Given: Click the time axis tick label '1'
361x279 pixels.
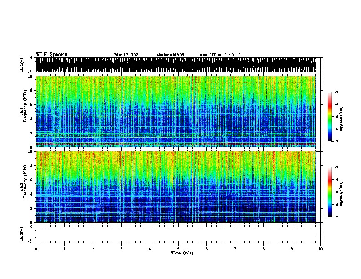Looking at the screenshot, I should pyautogui.click(x=64, y=249).
